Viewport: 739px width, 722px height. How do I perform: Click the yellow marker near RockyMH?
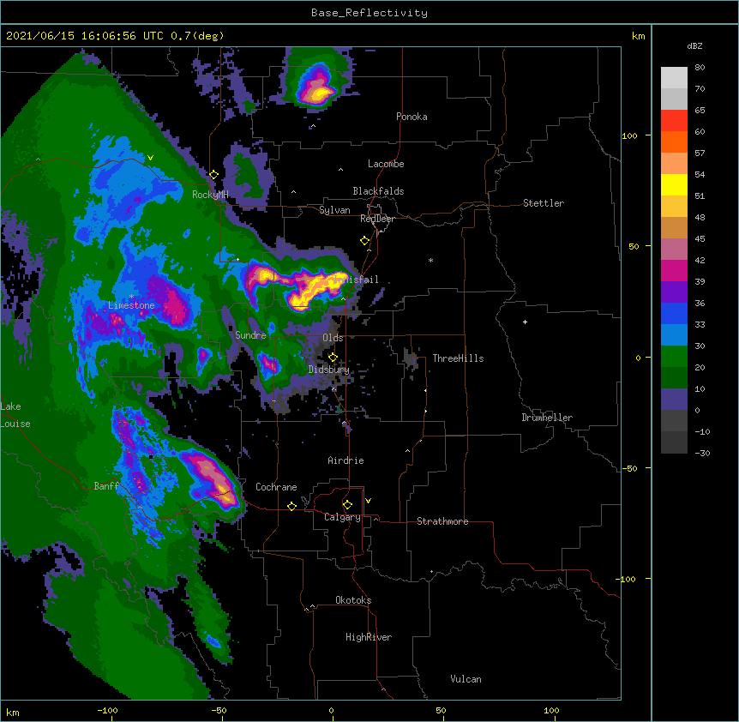(x=213, y=175)
